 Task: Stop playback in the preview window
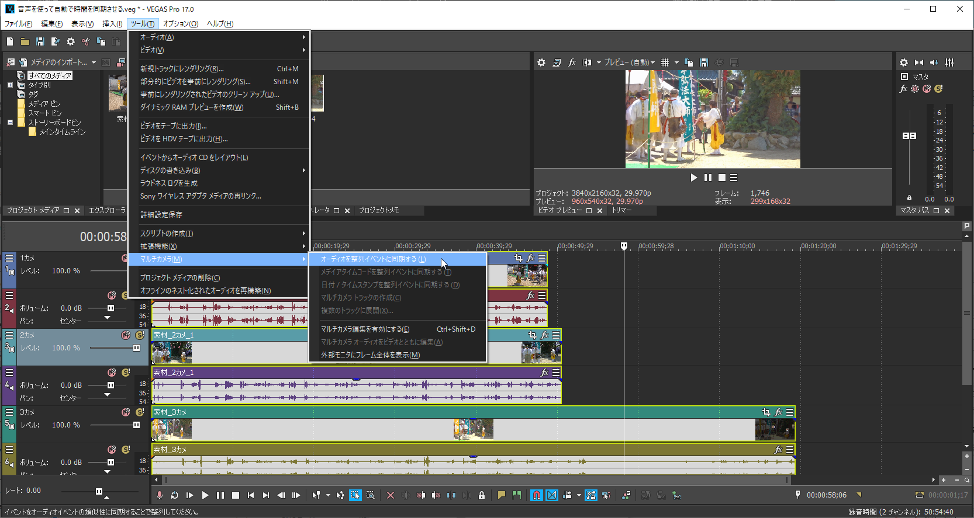click(722, 178)
